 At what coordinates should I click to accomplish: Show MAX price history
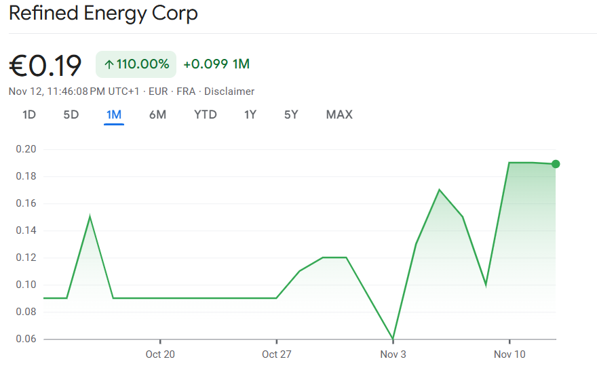click(339, 115)
